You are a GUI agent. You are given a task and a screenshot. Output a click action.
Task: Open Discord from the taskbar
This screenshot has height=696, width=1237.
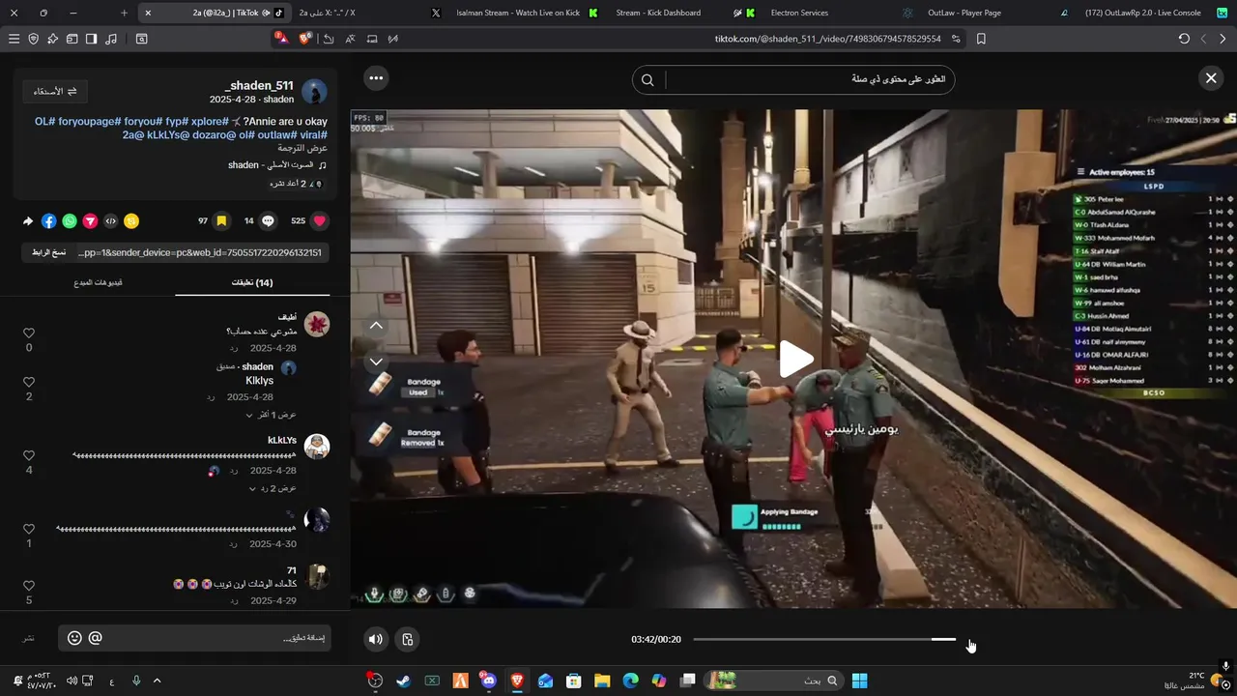(x=488, y=681)
